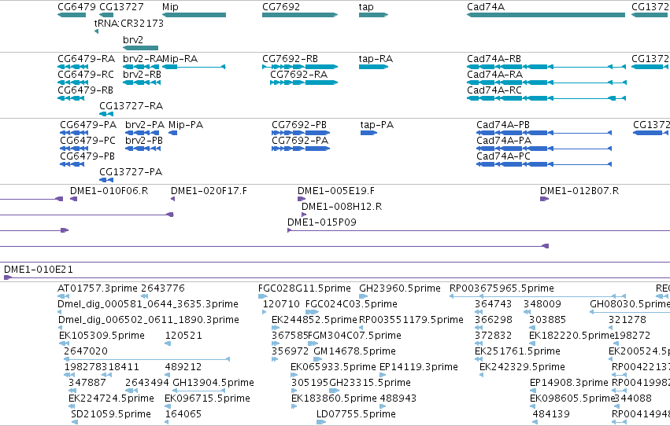The height and width of the screenshot is (426, 670).
Task: Select EST EK105309.5prime
Action: (x=64, y=343)
